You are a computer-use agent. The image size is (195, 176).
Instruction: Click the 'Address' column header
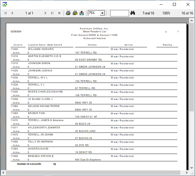[92, 45]
